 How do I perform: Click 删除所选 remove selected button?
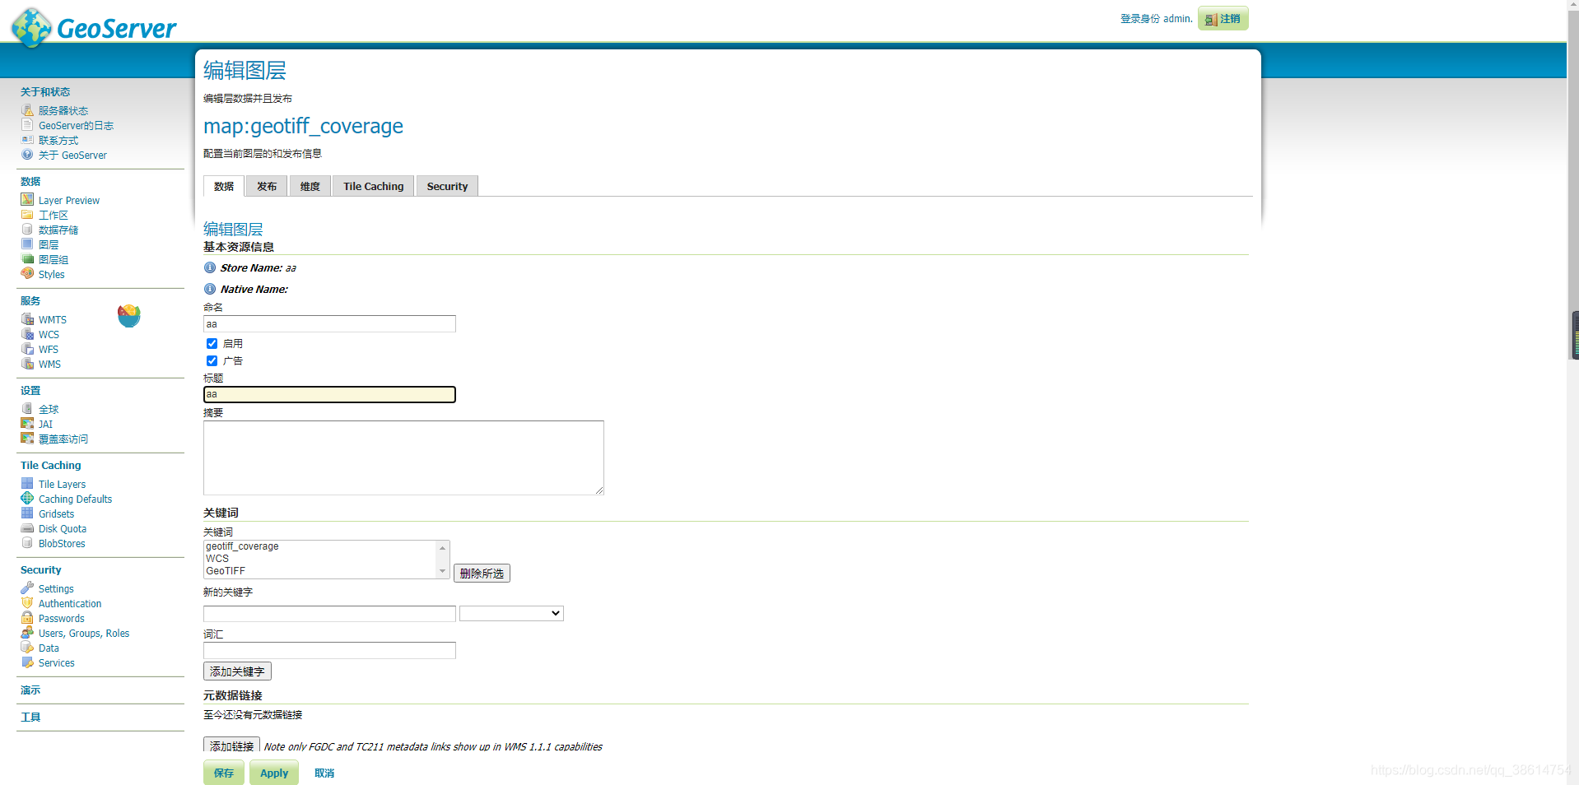(x=482, y=574)
